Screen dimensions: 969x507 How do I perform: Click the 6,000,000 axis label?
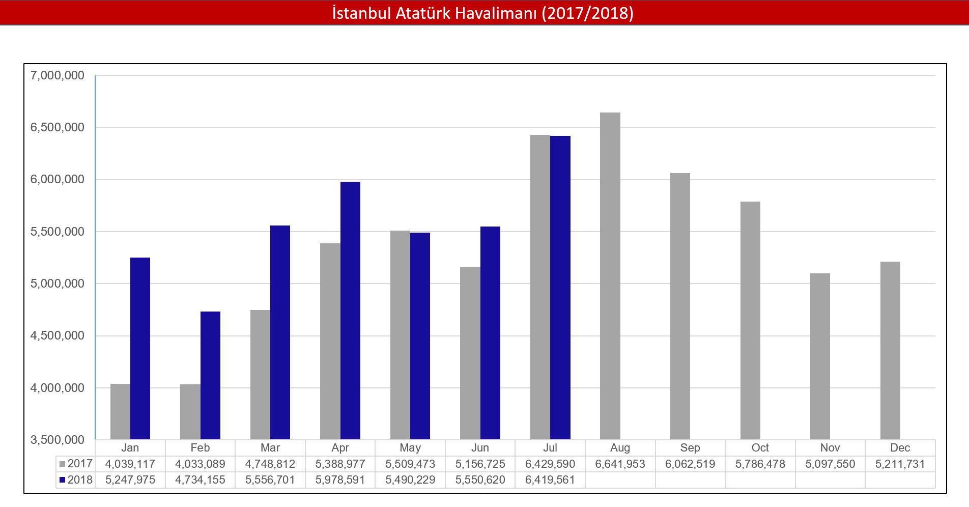click(58, 180)
